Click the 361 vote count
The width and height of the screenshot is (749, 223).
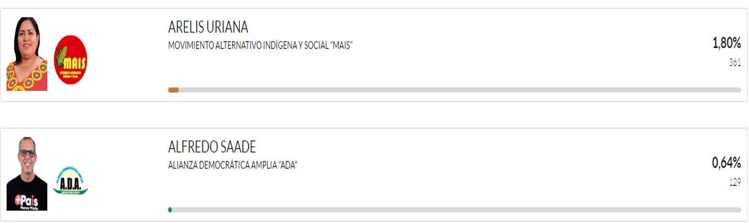click(x=735, y=62)
